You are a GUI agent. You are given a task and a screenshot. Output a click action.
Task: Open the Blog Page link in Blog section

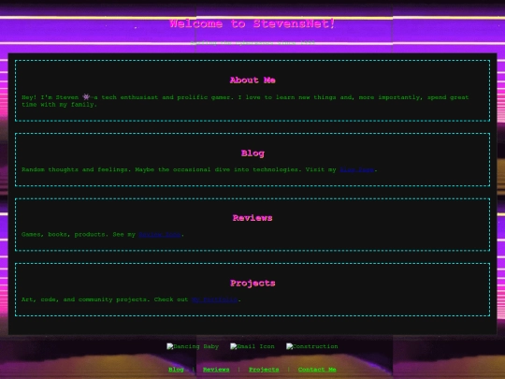[x=357, y=169]
